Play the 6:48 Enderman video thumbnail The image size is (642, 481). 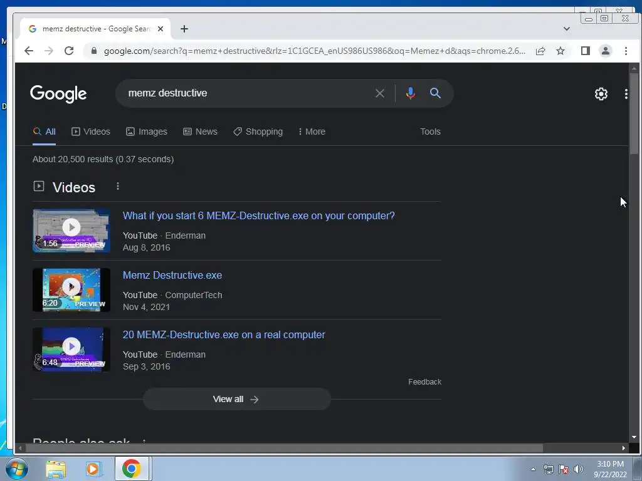tap(71, 349)
